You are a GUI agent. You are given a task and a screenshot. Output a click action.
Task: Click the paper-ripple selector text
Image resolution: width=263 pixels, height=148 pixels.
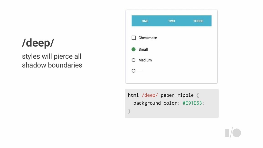[177, 95]
